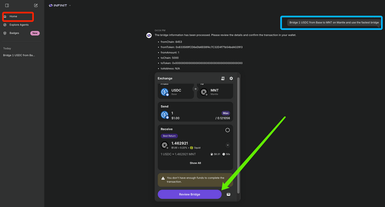Open the INFINIT agent dropdown

[60, 5]
